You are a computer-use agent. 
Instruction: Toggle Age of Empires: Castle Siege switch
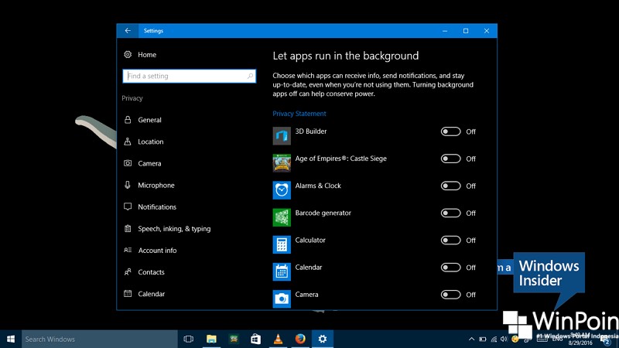(x=450, y=159)
